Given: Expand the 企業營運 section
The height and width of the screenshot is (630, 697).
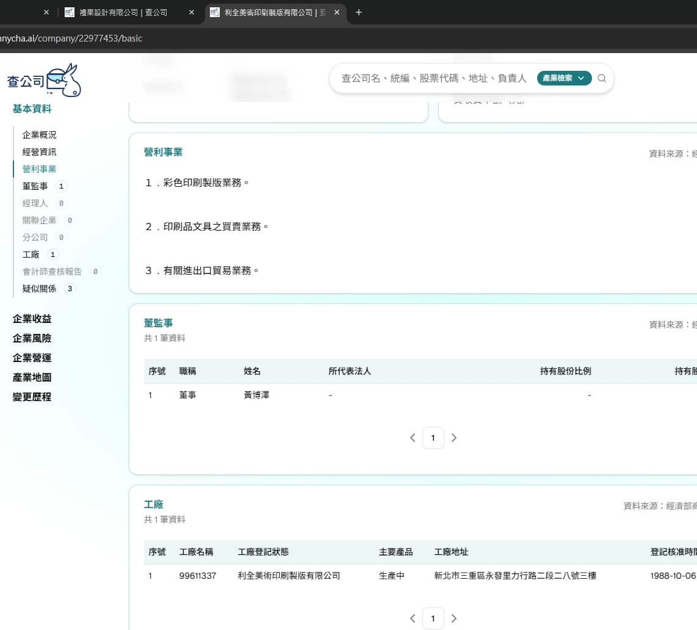Looking at the screenshot, I should [32, 358].
